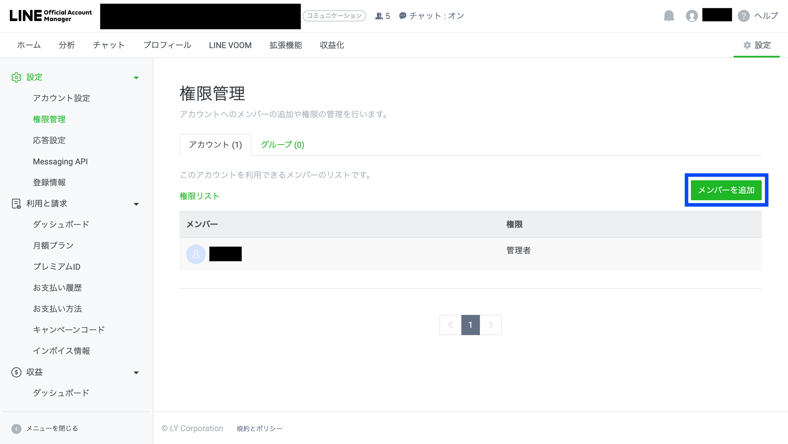Viewport: 788px width, 444px height.
Task: Click the gear icon beside 設定 tab
Action: [747, 45]
